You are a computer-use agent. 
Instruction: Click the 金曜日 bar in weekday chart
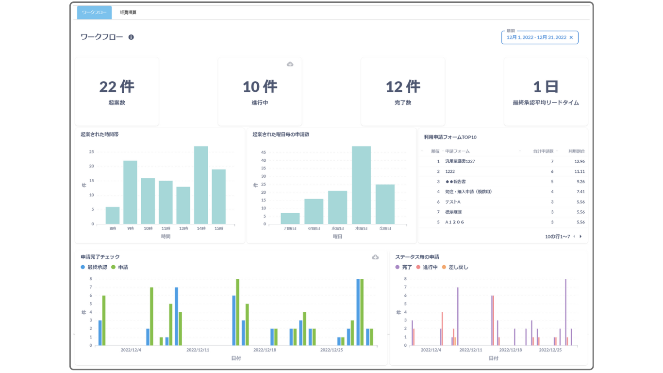(385, 204)
